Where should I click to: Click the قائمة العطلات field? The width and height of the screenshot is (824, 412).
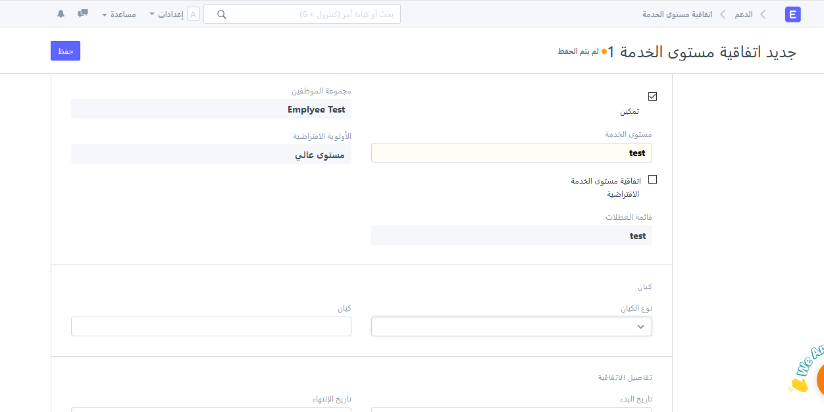point(511,235)
